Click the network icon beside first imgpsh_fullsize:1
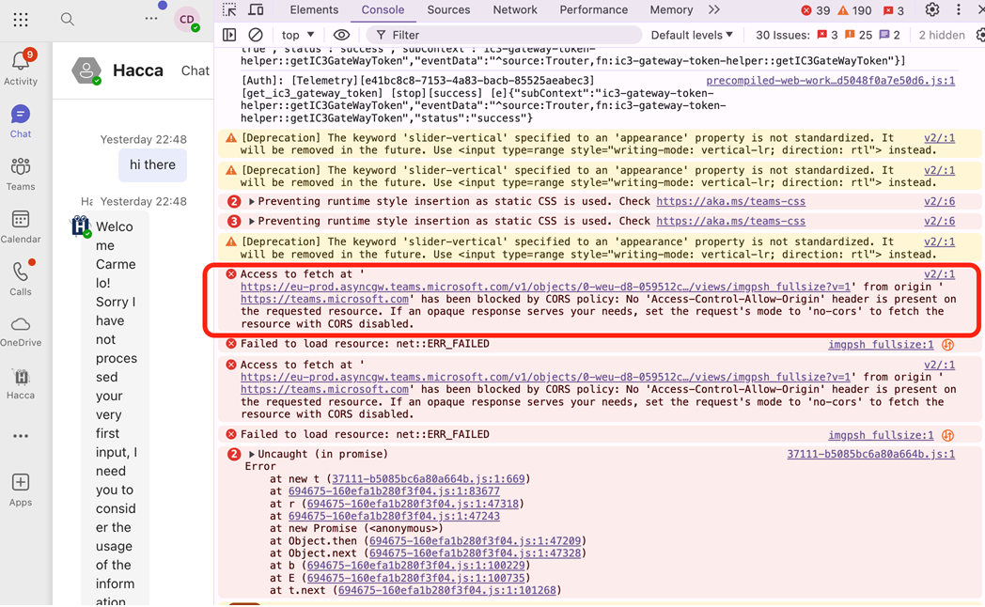 tap(948, 345)
